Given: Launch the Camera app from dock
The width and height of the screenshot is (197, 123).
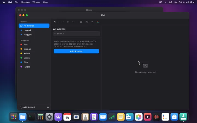Looking at the screenshot, I should point(76,117).
